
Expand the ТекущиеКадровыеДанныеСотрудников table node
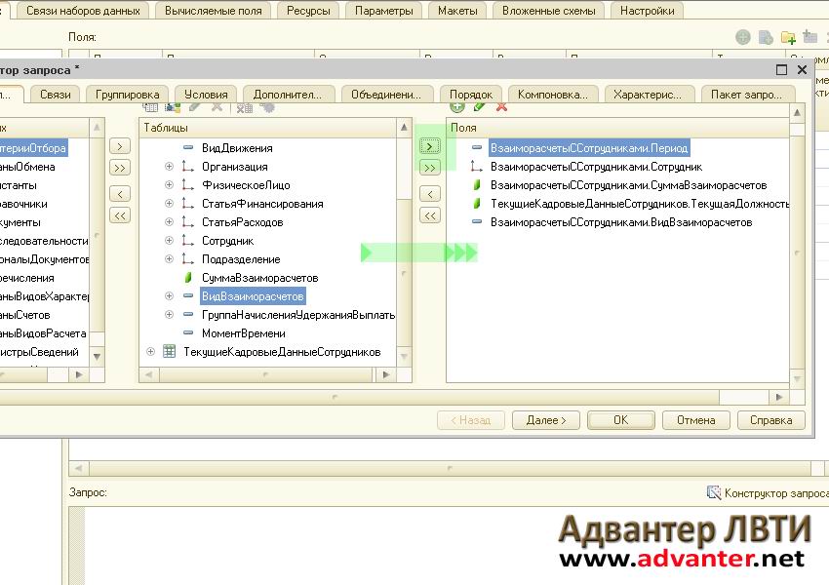pyautogui.click(x=150, y=352)
